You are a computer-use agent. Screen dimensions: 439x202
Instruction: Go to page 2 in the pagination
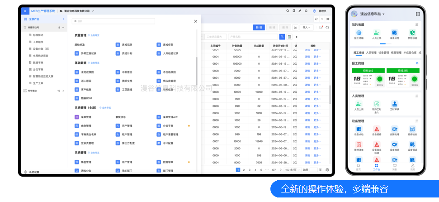tap(244, 170)
